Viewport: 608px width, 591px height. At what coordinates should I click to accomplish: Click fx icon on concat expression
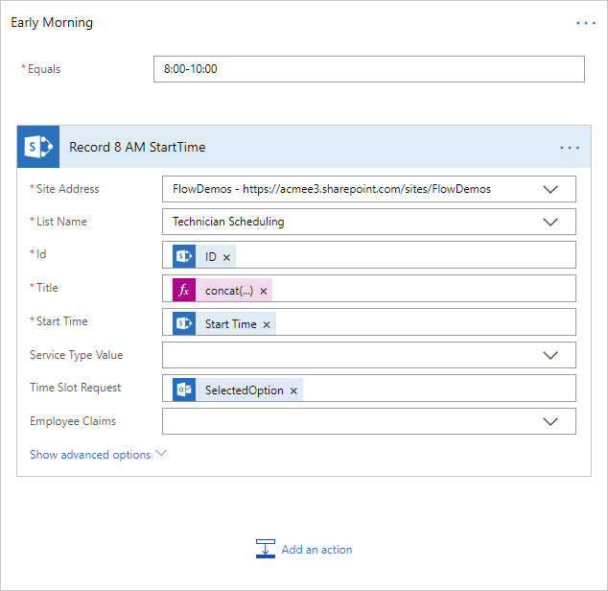pos(184,290)
